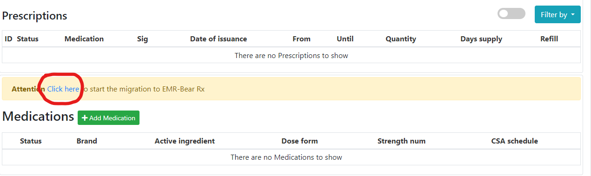Select the Quantity column header
This screenshot has width=591, height=176.
coord(401,39)
